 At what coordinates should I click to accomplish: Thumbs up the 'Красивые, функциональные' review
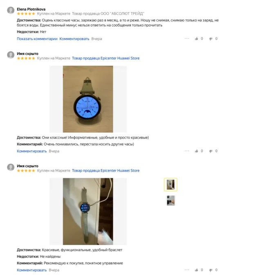click(x=196, y=270)
